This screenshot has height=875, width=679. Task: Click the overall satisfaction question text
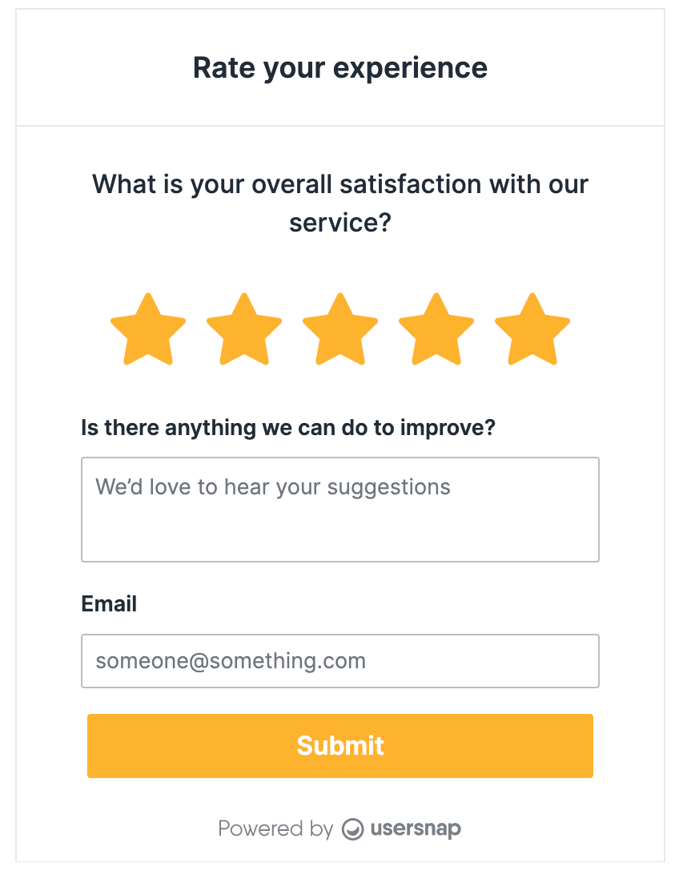tap(339, 204)
